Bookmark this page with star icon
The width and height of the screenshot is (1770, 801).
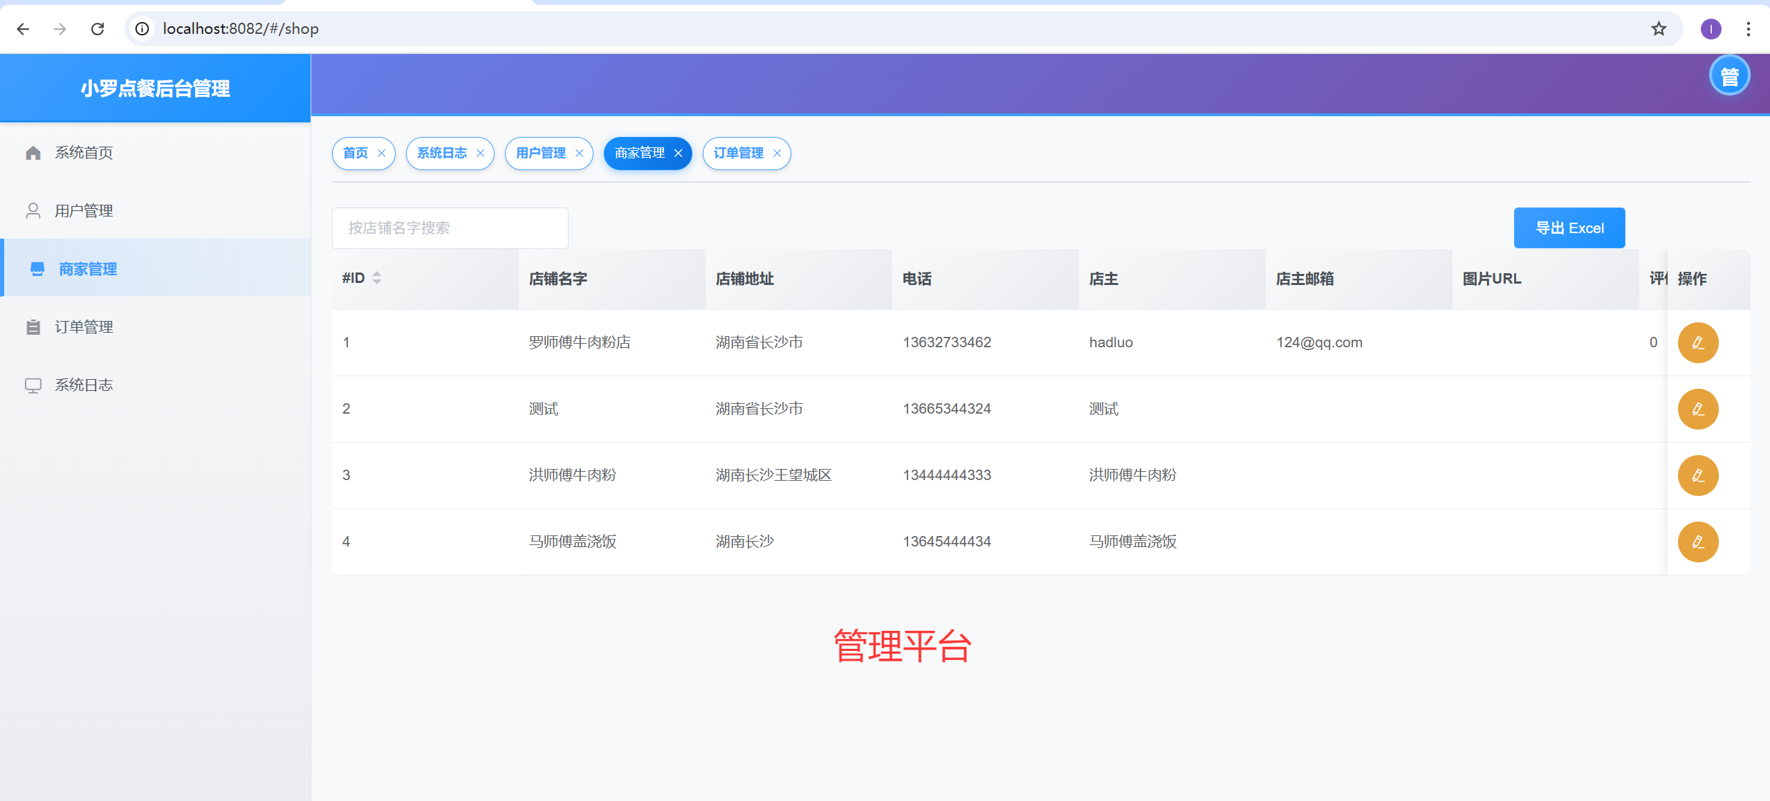[x=1658, y=29]
